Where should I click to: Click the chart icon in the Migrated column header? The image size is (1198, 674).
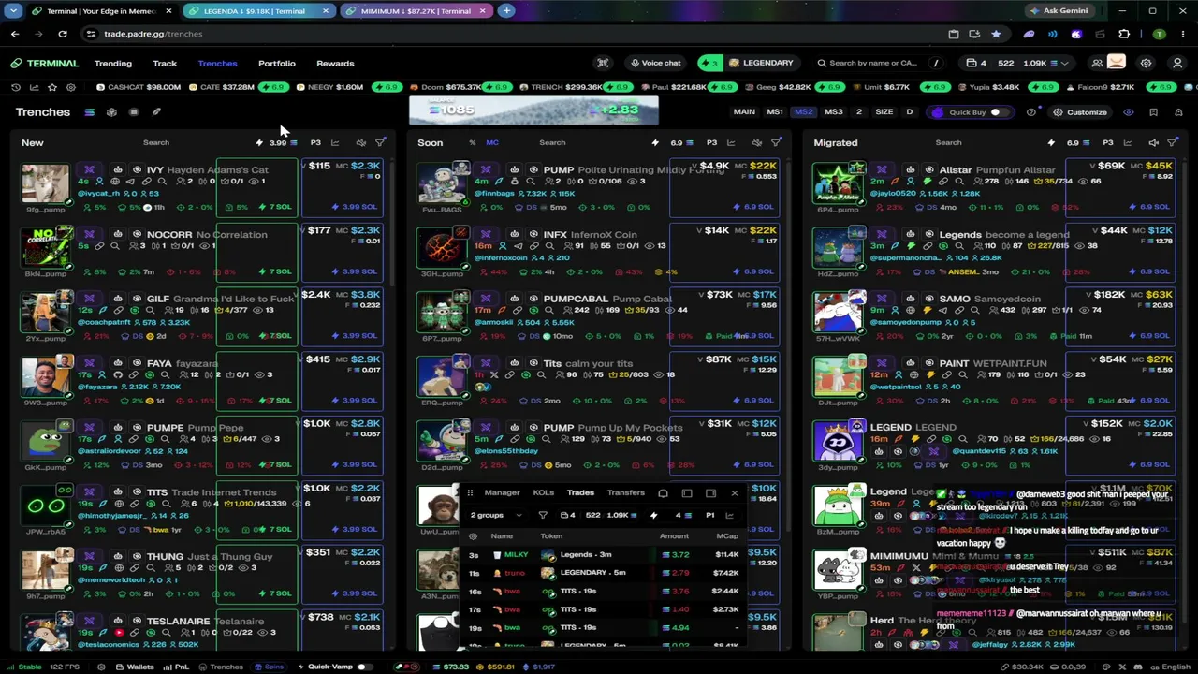[1128, 143]
